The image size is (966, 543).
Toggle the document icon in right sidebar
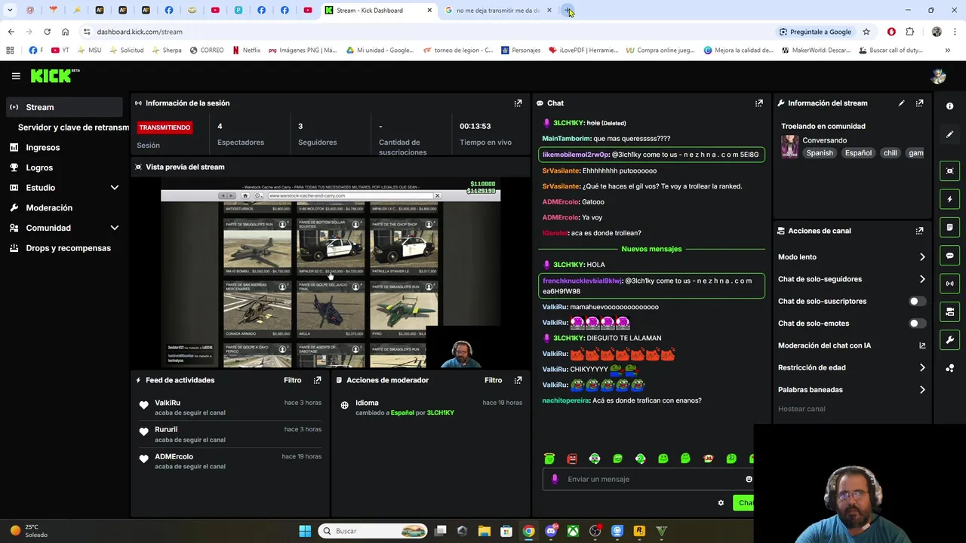[x=949, y=227]
